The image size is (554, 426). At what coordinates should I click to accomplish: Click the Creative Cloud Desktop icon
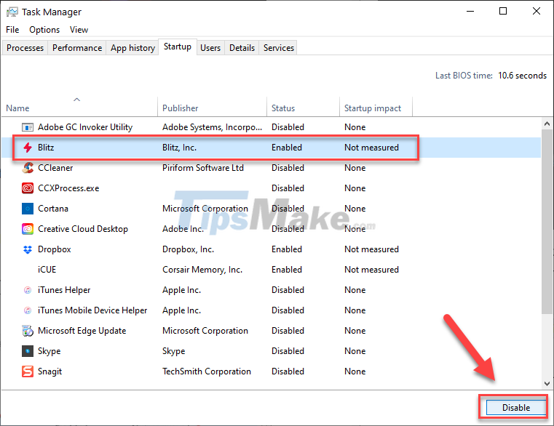pyautogui.click(x=28, y=229)
